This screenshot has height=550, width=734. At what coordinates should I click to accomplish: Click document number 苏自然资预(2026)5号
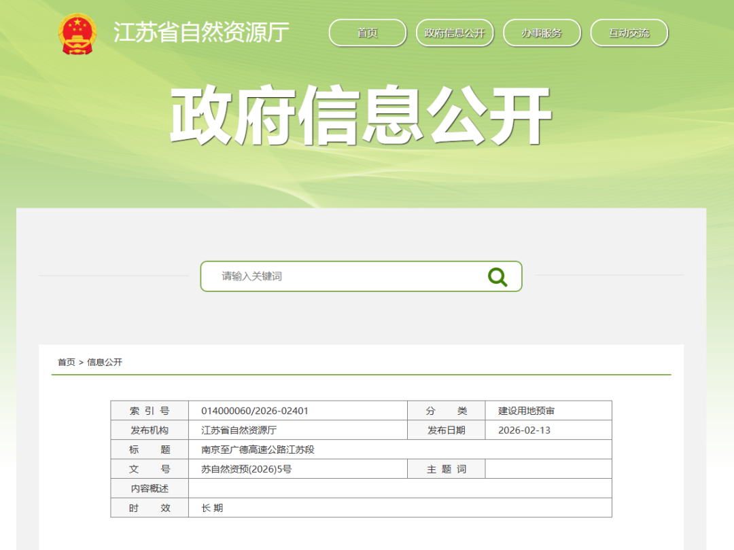pyautogui.click(x=246, y=469)
